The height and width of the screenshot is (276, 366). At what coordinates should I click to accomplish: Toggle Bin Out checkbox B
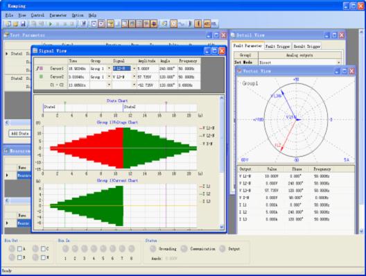[x=20, y=257]
